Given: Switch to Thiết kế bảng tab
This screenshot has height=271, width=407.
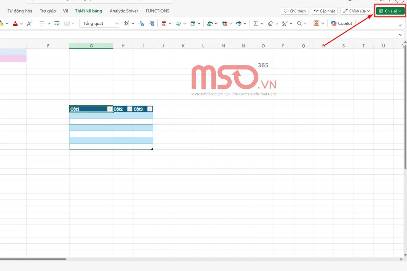Looking at the screenshot, I should coord(89,11).
